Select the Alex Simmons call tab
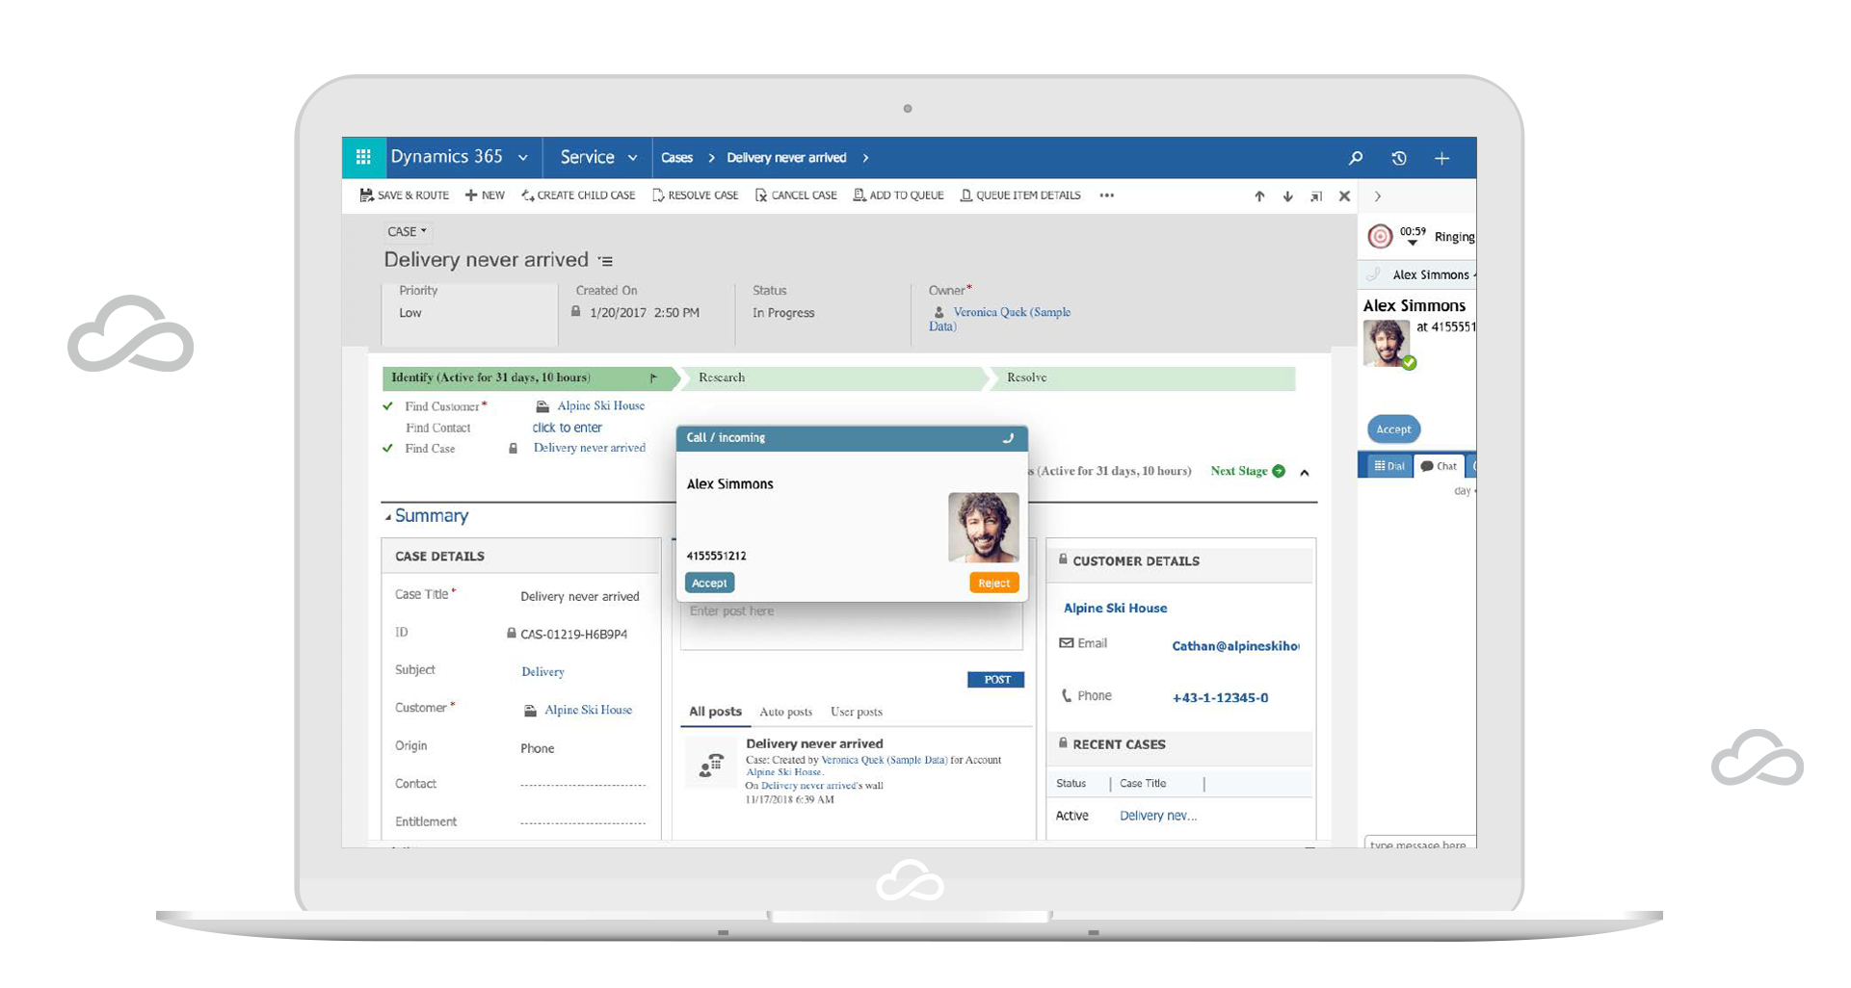1851x988 pixels. (1419, 275)
